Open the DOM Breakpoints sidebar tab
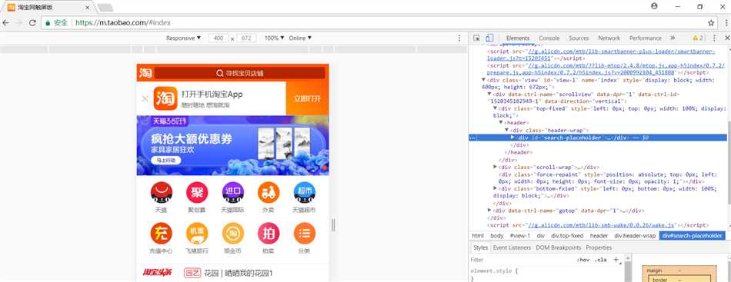 pos(559,247)
